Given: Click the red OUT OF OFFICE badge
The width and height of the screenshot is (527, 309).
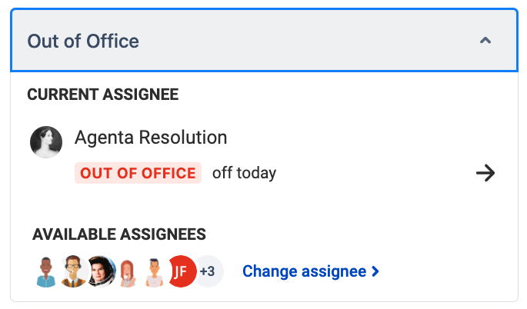Looking at the screenshot, I should (138, 173).
